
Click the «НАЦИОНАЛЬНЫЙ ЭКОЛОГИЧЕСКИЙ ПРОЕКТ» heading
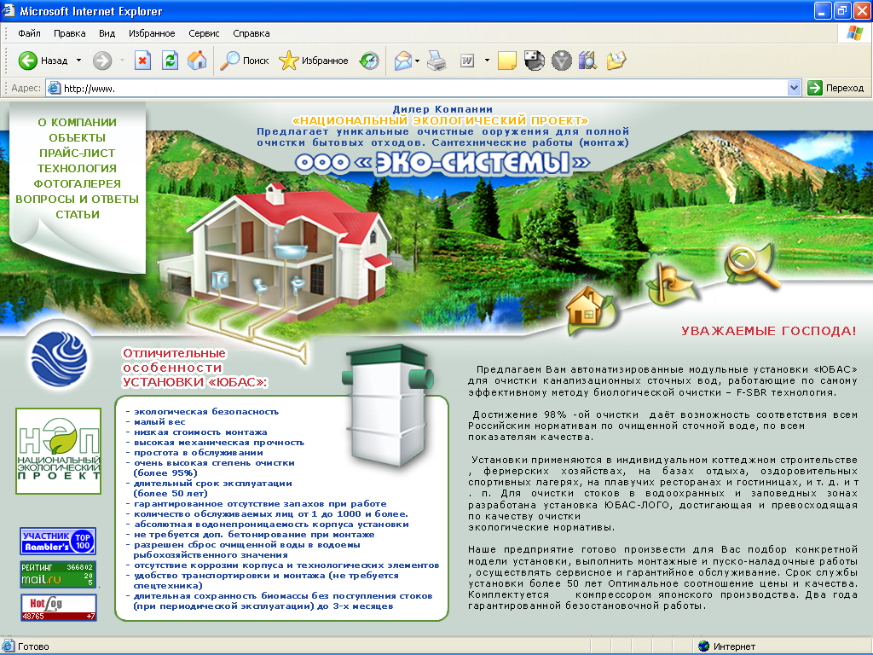(440, 120)
